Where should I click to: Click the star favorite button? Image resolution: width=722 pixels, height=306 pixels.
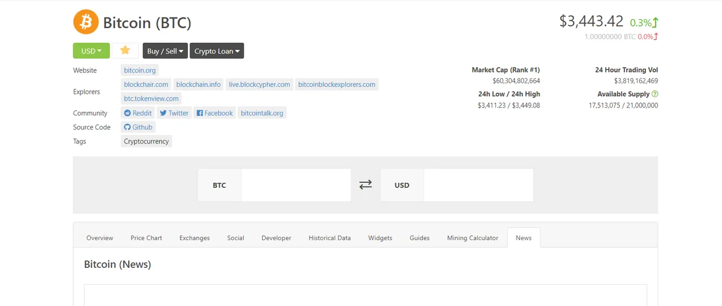coord(125,51)
